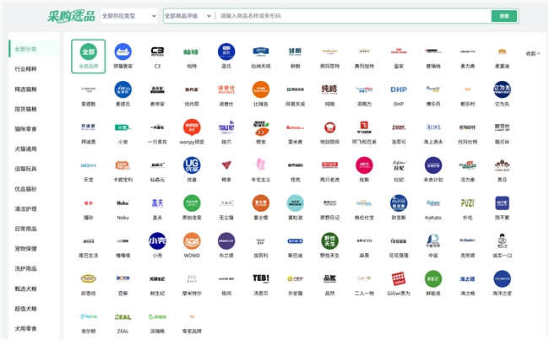Open the 猫咪零食 category
Viewport: 549px width, 340px height.
pyautogui.click(x=26, y=128)
